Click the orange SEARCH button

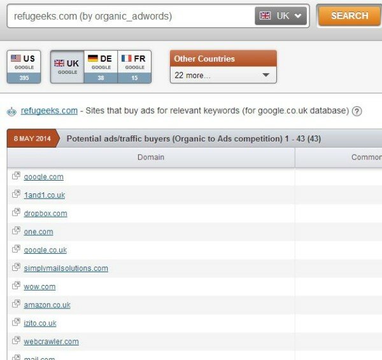click(x=350, y=16)
